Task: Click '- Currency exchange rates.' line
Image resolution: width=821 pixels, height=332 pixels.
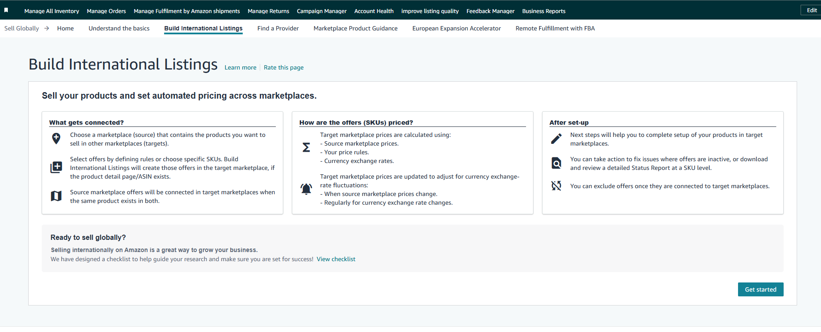Action: coord(357,161)
